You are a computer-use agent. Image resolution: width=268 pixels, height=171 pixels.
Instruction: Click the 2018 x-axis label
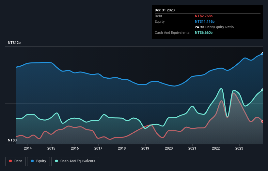pos(122,148)
